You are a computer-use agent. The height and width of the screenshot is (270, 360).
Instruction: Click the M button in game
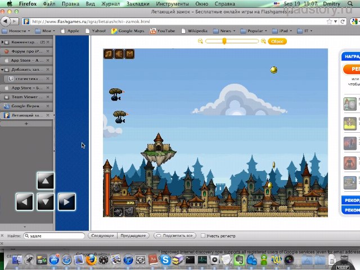pyautogui.click(x=129, y=54)
